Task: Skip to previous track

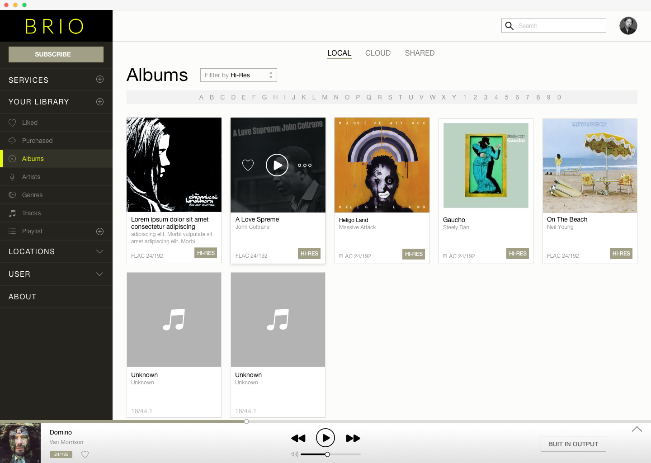Action: click(x=298, y=438)
